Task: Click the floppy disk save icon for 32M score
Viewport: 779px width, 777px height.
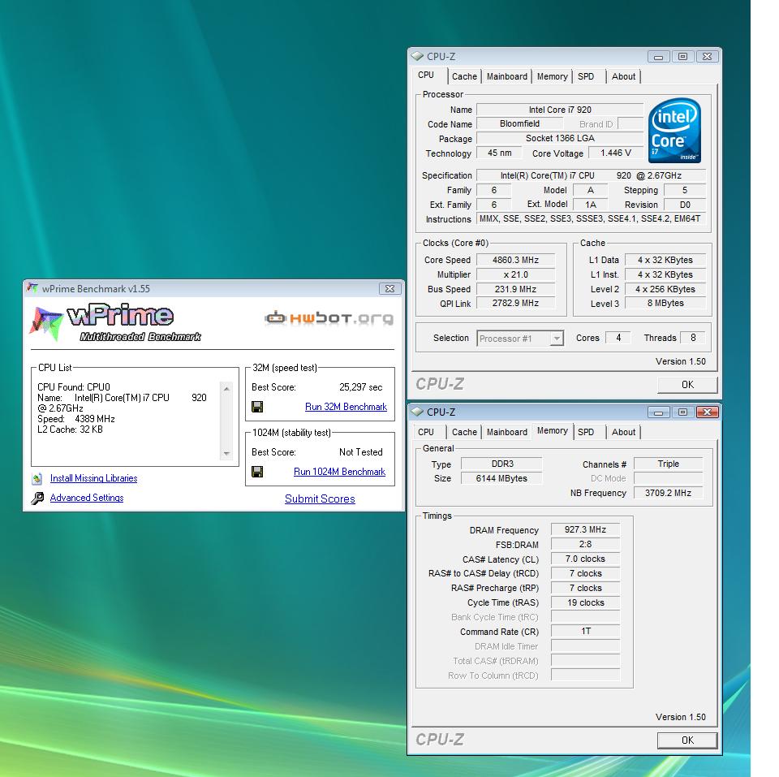Action: (257, 407)
